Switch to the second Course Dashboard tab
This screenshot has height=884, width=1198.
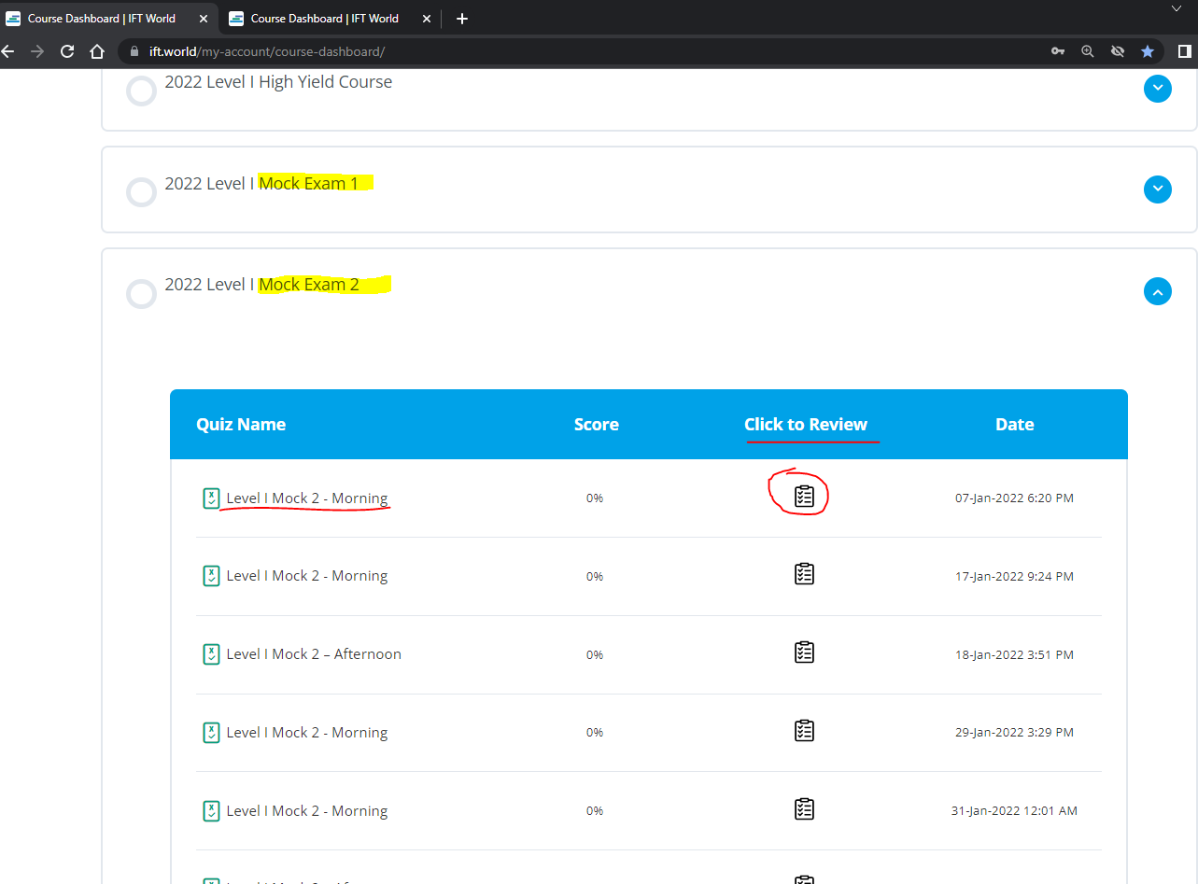(x=330, y=19)
